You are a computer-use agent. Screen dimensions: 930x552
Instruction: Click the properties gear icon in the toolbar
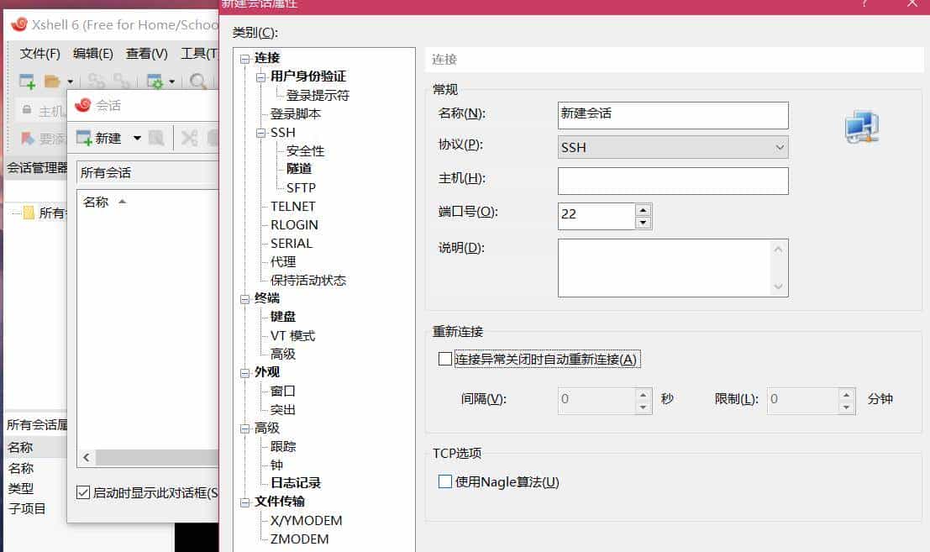pos(156,81)
